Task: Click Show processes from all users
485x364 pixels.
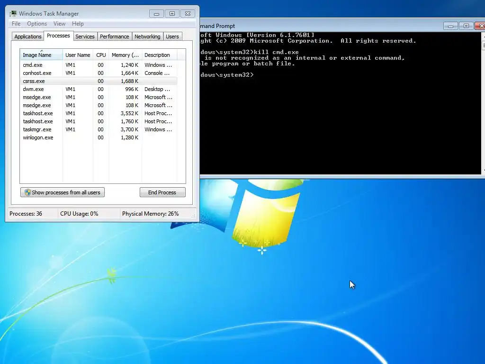Action: pos(63,192)
